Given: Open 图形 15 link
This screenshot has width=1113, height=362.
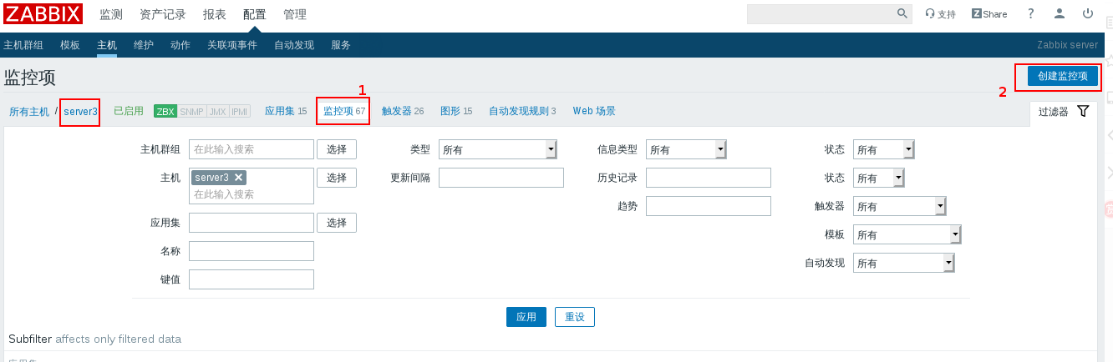Looking at the screenshot, I should (x=456, y=111).
